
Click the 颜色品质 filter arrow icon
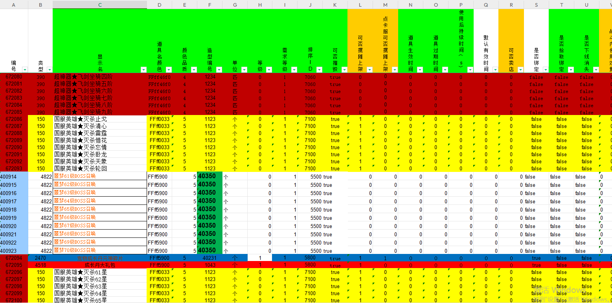[194, 69]
